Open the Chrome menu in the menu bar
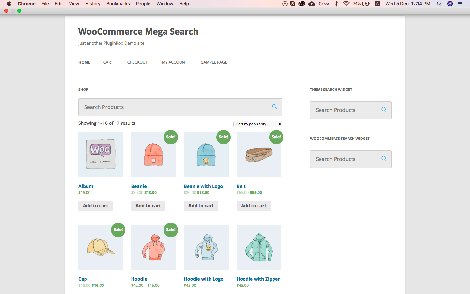The height and width of the screenshot is (294, 470). click(x=26, y=4)
